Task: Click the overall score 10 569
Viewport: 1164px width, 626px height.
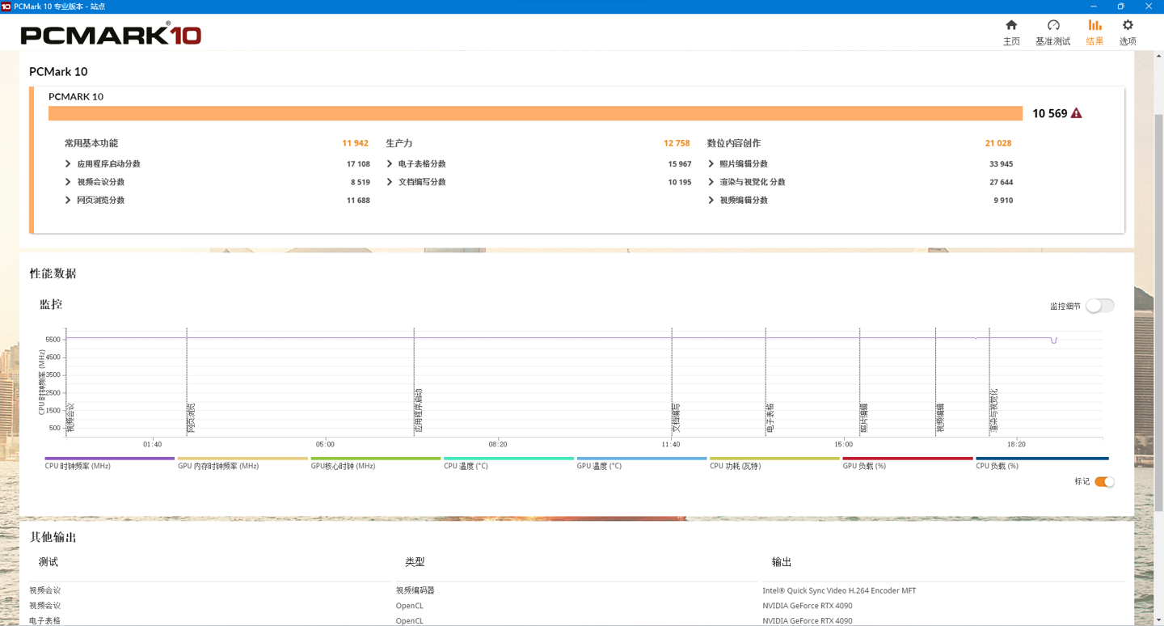Action: click(1049, 114)
